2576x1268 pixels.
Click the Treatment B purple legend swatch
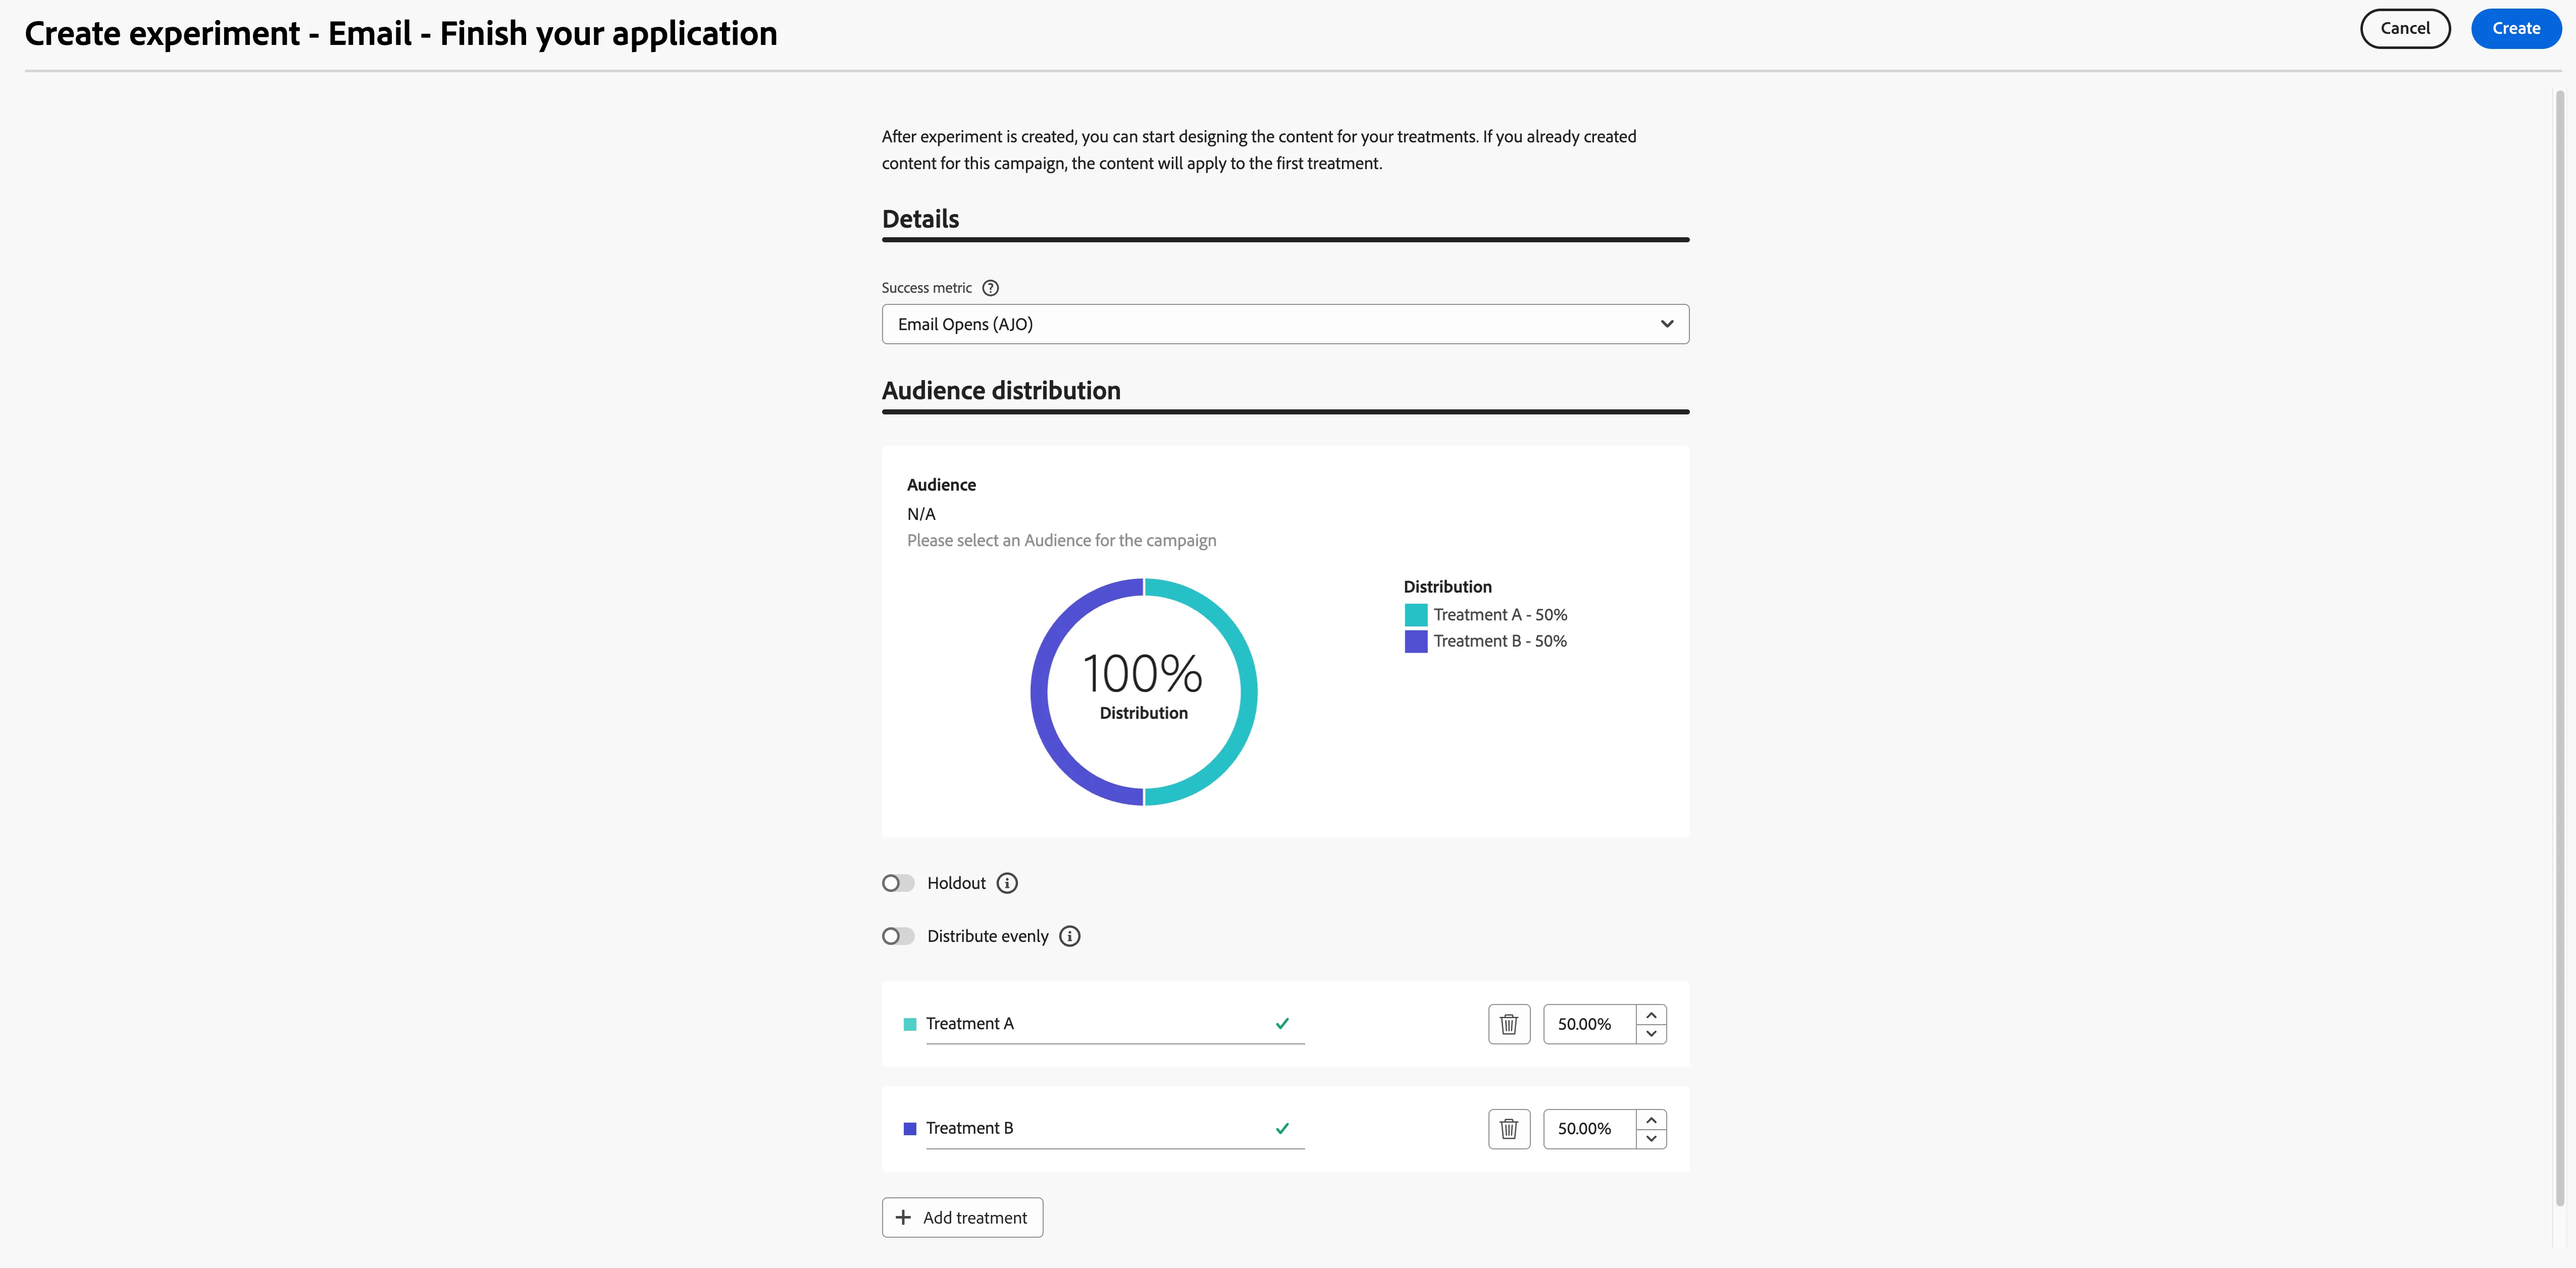pos(1416,641)
